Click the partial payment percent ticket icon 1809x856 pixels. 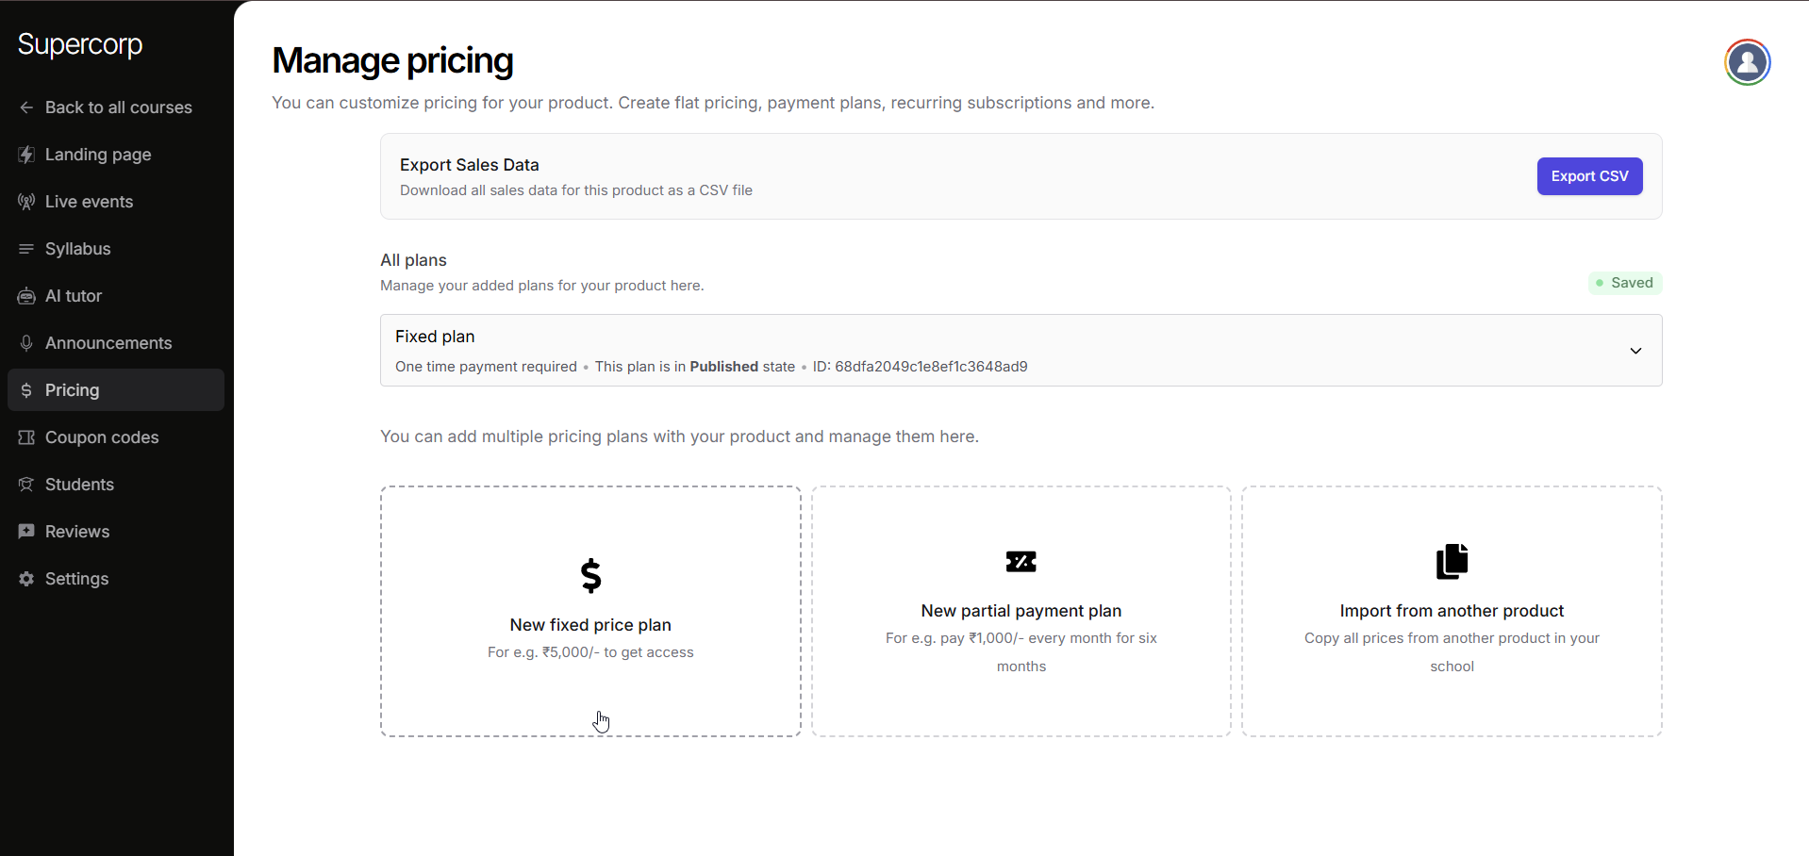pyautogui.click(x=1021, y=562)
